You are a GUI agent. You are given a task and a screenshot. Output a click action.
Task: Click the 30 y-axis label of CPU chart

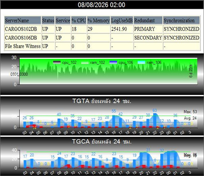pyautogui.click(x=14, y=57)
